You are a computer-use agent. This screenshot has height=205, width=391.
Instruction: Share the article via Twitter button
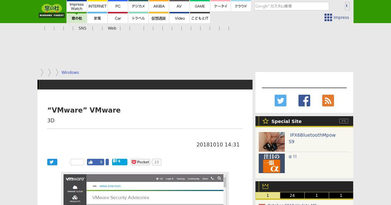(x=52, y=162)
